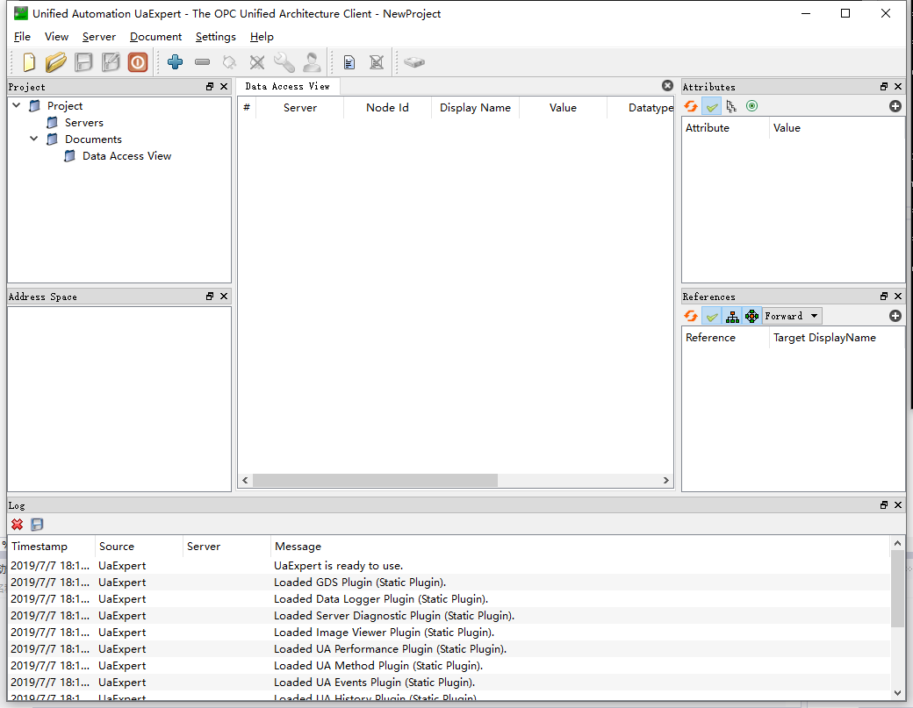This screenshot has width=913, height=708.
Task: Save the project with the floppy disk icon
Action: [x=84, y=62]
